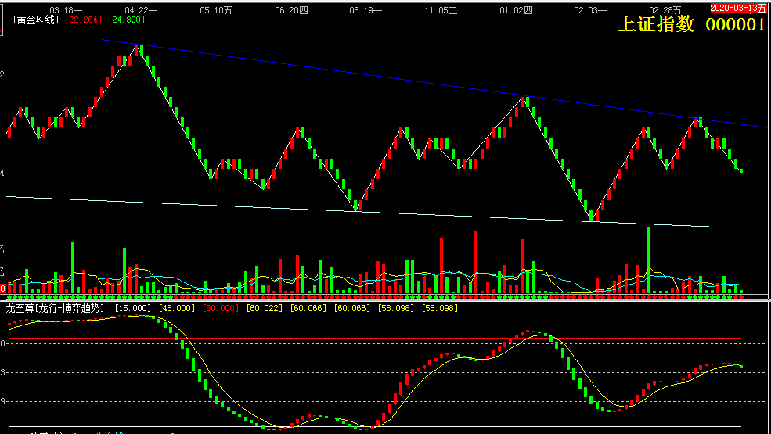Select the cyan lower support trendline

click(358, 211)
